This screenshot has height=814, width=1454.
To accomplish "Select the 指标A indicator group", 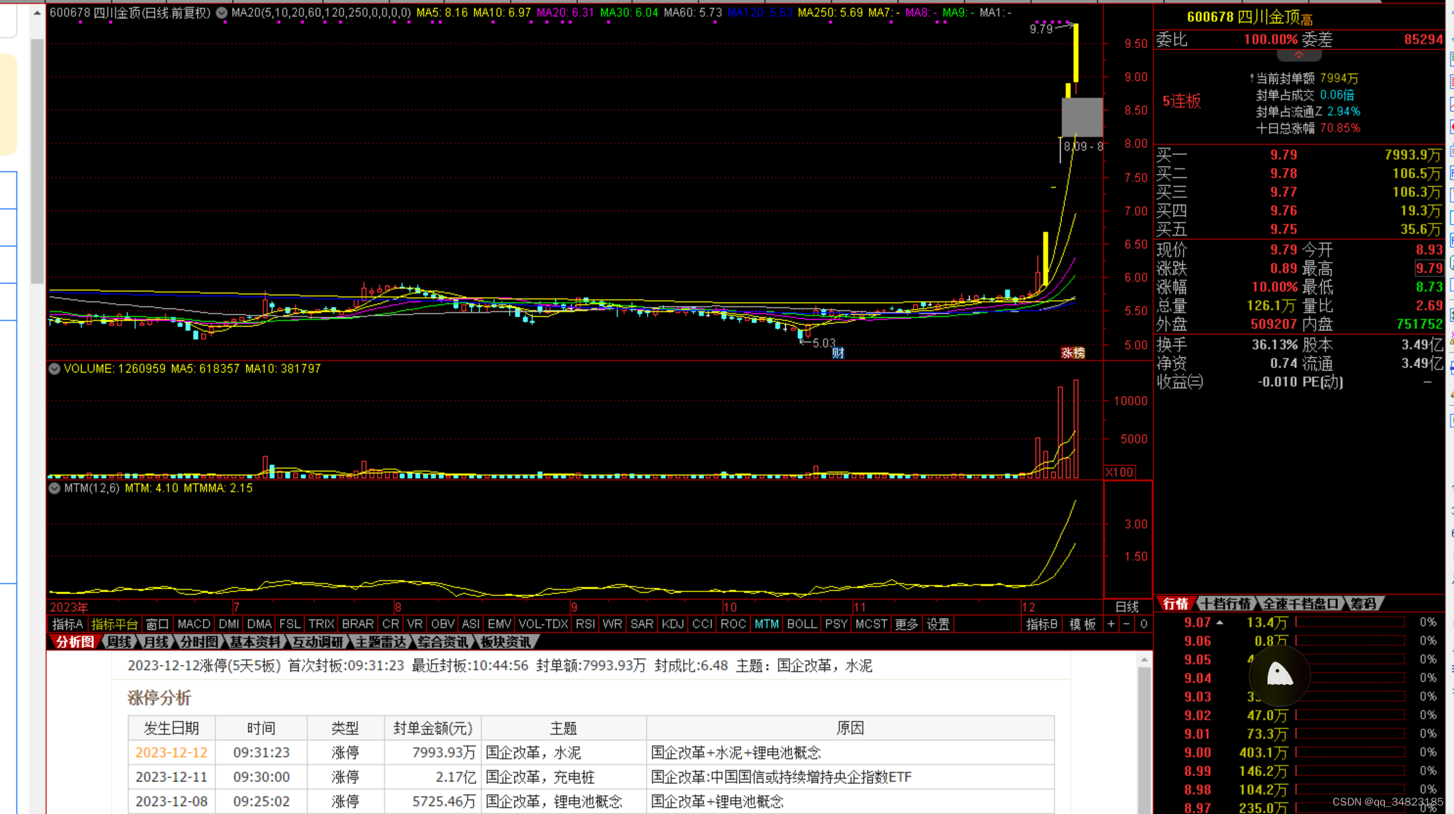I will pyautogui.click(x=68, y=624).
